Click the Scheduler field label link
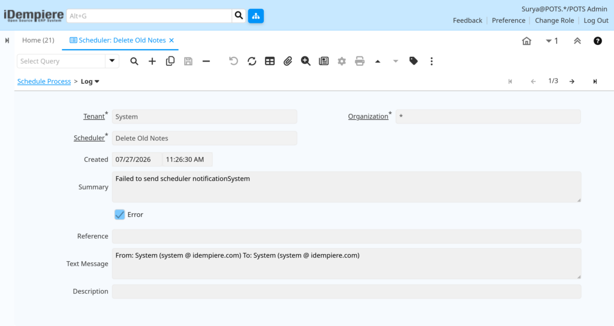Image resolution: width=614 pixels, height=326 pixels. coord(89,138)
